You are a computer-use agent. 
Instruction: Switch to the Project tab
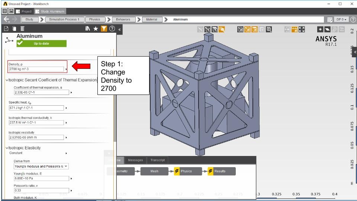click(24, 12)
